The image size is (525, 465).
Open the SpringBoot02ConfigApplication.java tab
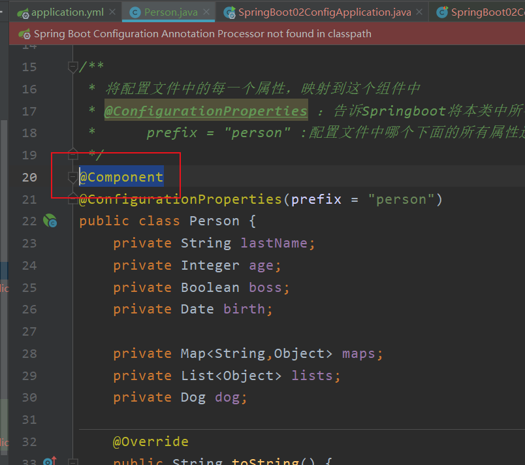pos(325,12)
